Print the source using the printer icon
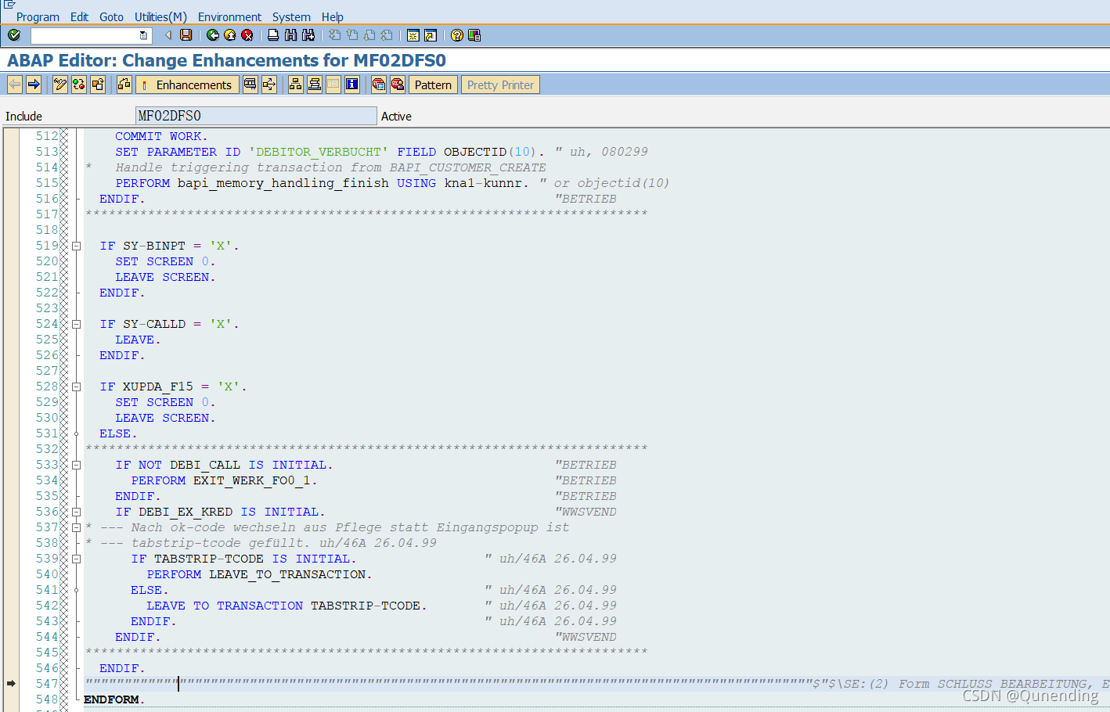1110x712 pixels. click(x=273, y=35)
